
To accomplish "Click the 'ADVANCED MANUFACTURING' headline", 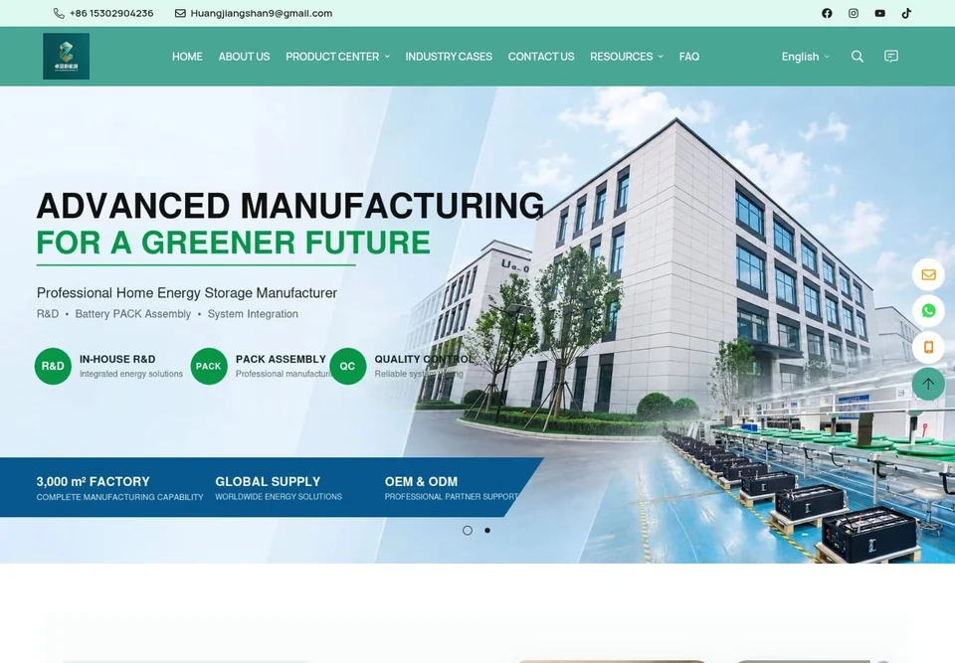I will (289, 206).
